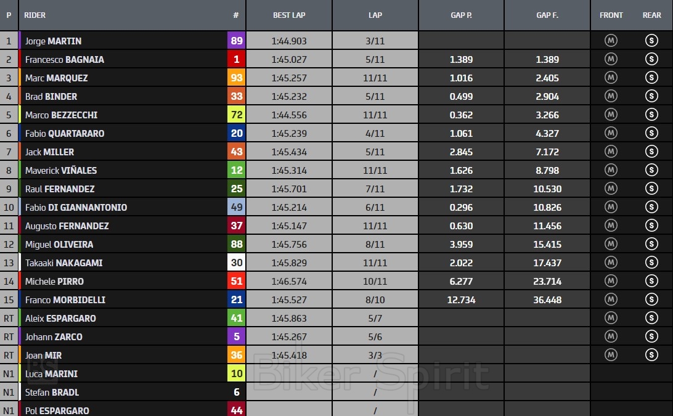Click Franco Morbidelli's rear tyre S icon

[x=651, y=300]
